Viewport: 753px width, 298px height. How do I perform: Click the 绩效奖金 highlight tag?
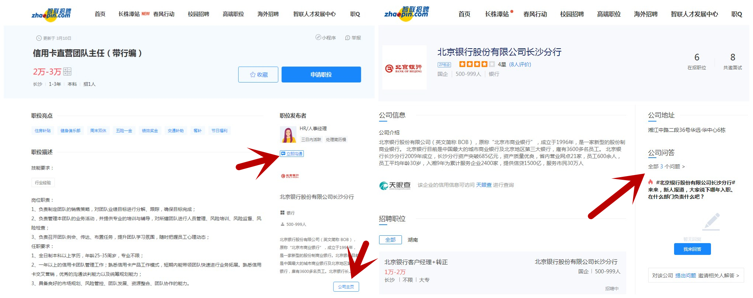150,130
